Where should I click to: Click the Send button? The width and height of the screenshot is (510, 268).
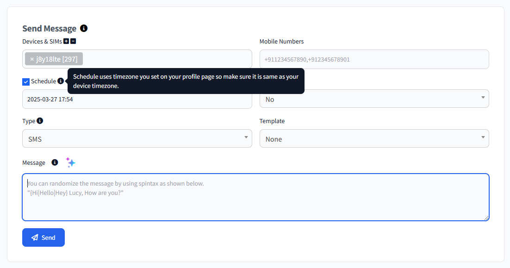[x=43, y=237]
